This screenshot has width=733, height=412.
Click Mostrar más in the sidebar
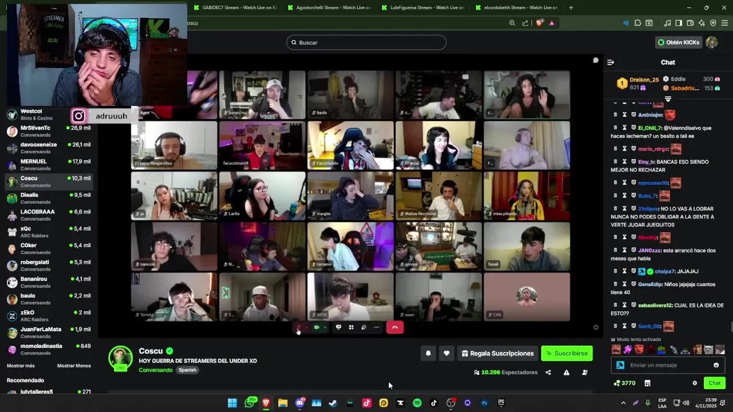pyautogui.click(x=21, y=366)
